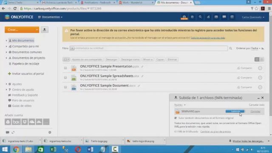Viewport: 272px width, 153px height.
Task: Open the settings gear icon in header
Action: click(x=192, y=17)
